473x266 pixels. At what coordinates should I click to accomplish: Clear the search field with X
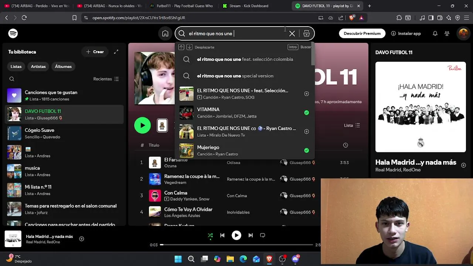click(292, 33)
